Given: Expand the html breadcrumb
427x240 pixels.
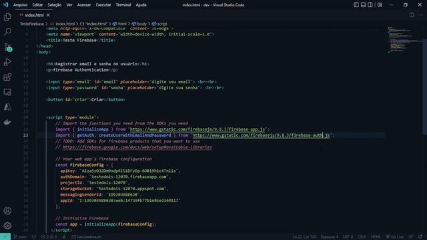Looking at the screenshot, I should 119,24.
